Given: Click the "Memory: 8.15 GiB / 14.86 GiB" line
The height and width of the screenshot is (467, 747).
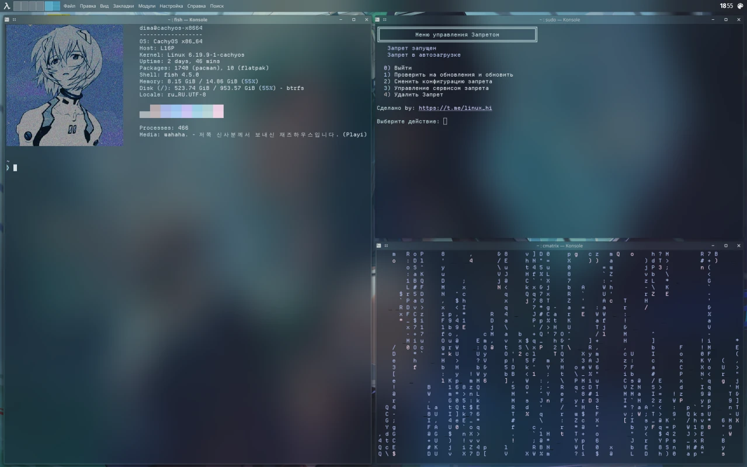Looking at the screenshot, I should click(199, 81).
